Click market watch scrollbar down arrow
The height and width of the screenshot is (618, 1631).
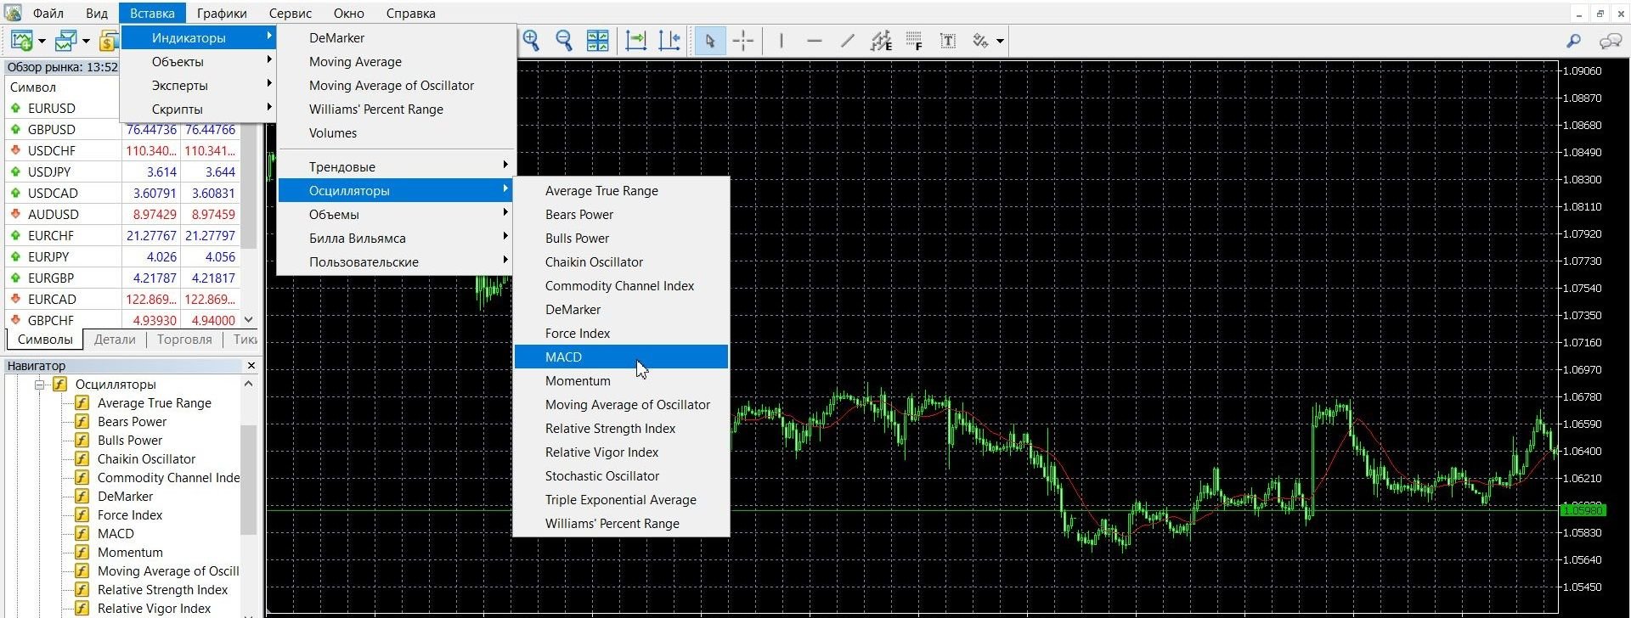(x=249, y=320)
